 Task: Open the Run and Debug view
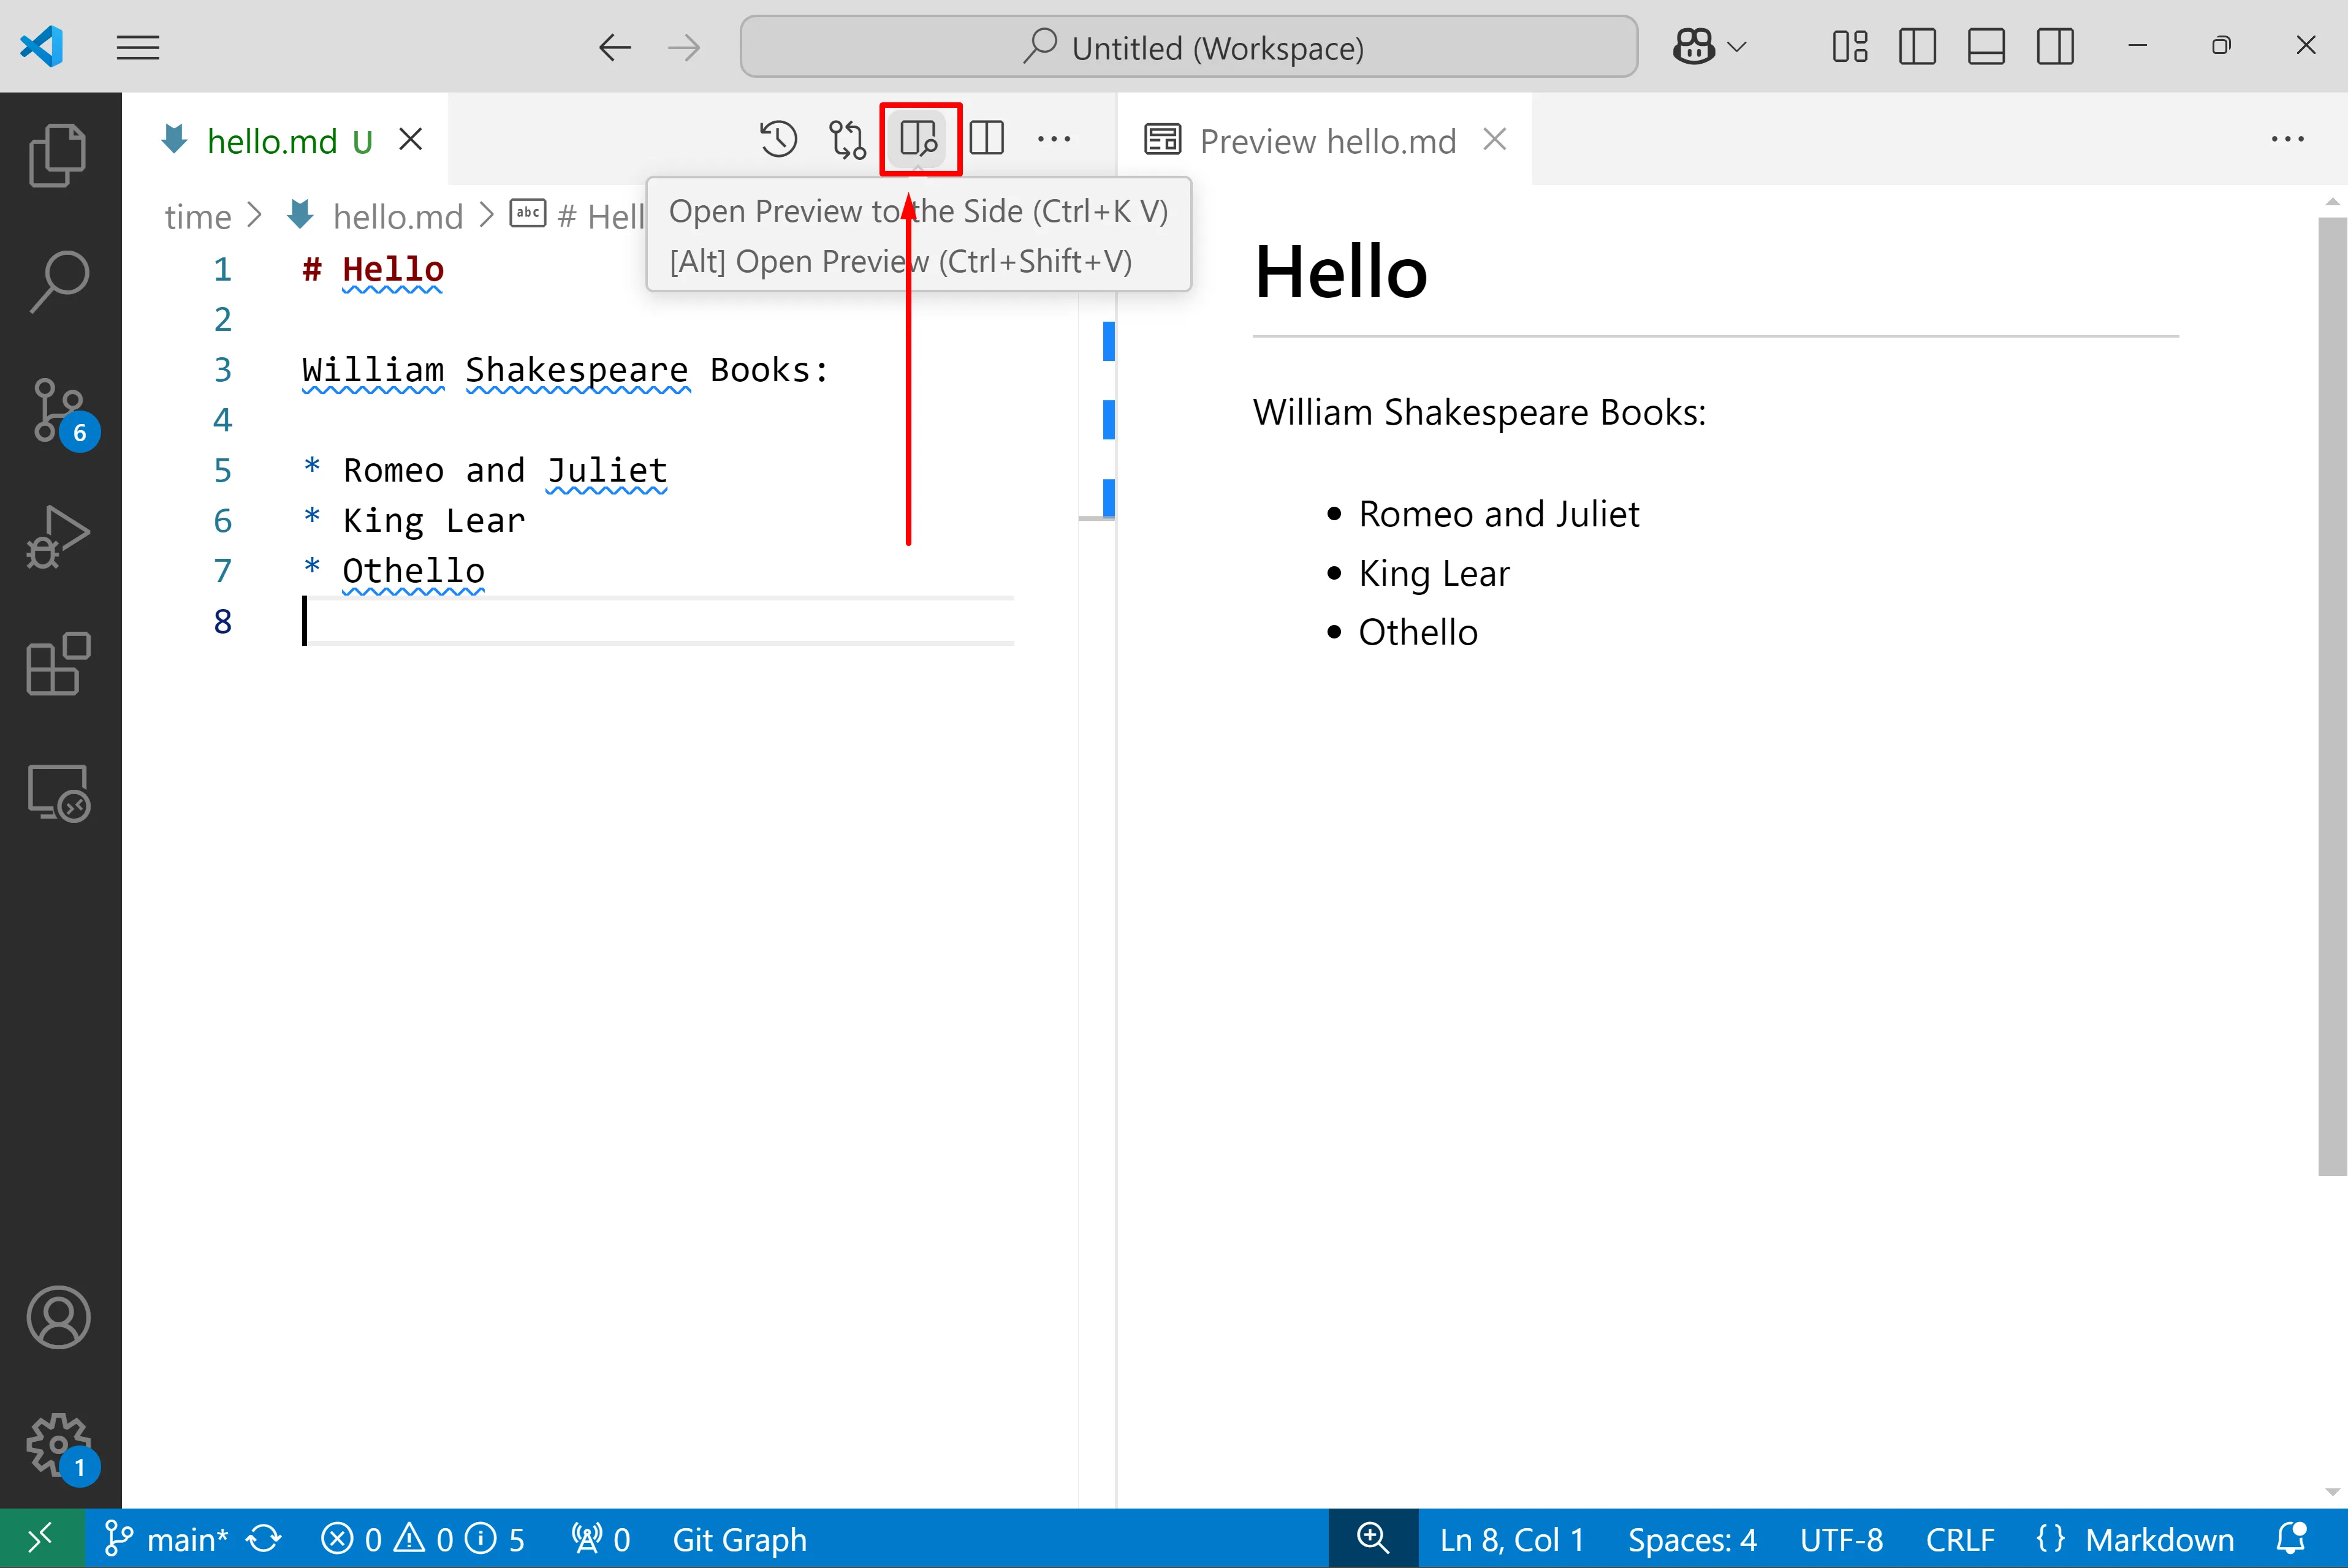(x=58, y=537)
